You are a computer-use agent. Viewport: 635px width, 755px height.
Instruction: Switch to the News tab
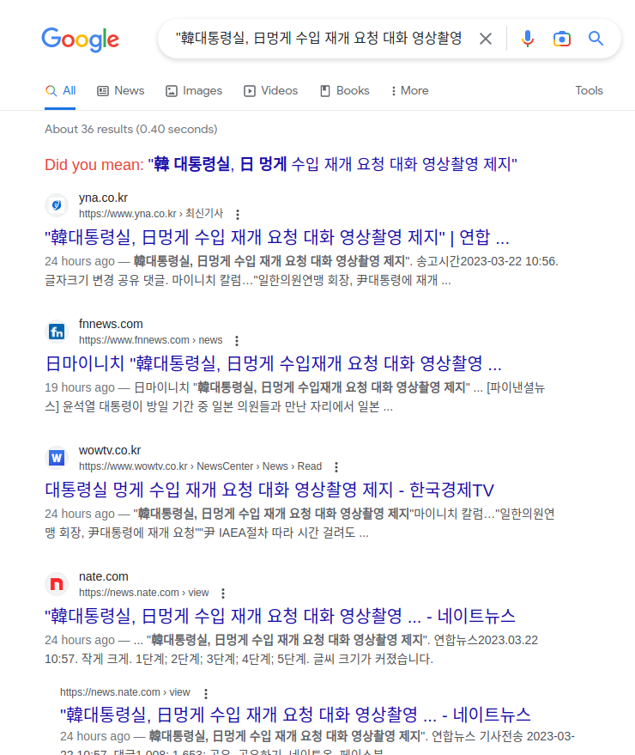pyautogui.click(x=121, y=90)
